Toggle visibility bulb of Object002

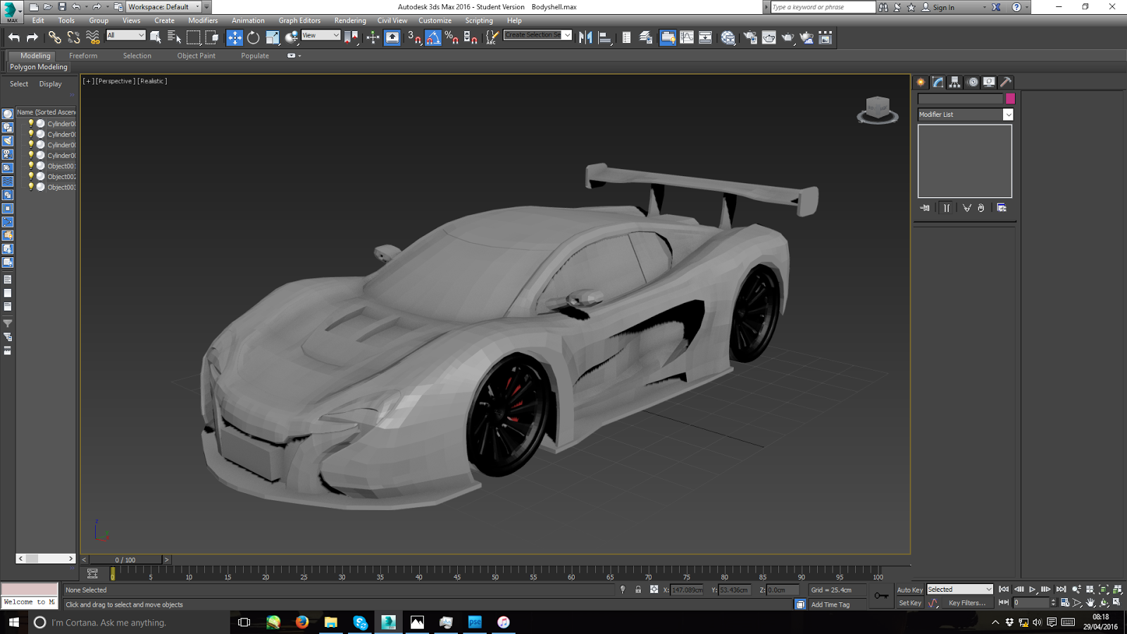click(x=31, y=176)
